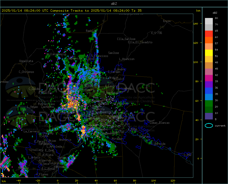Click the 'Chapanay' place label
This screenshot has height=184, width=228.
pyautogui.click(x=108, y=99)
